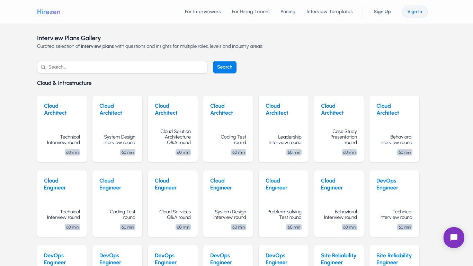Click the magnifier icon in search box
The image size is (473, 266).
point(43,67)
